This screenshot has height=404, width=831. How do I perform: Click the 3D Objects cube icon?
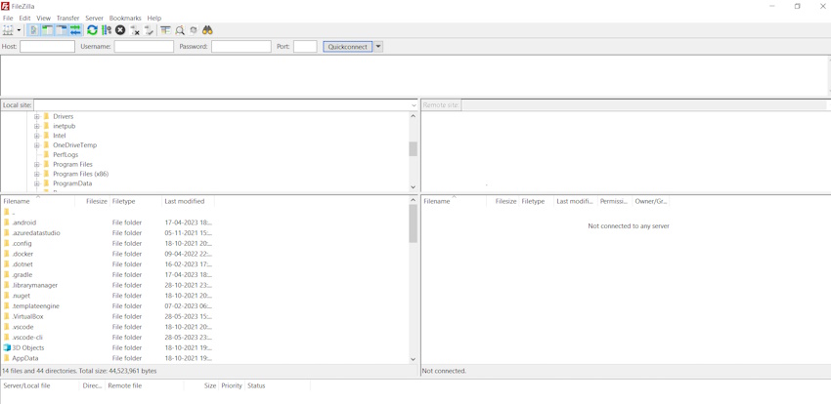click(7, 347)
